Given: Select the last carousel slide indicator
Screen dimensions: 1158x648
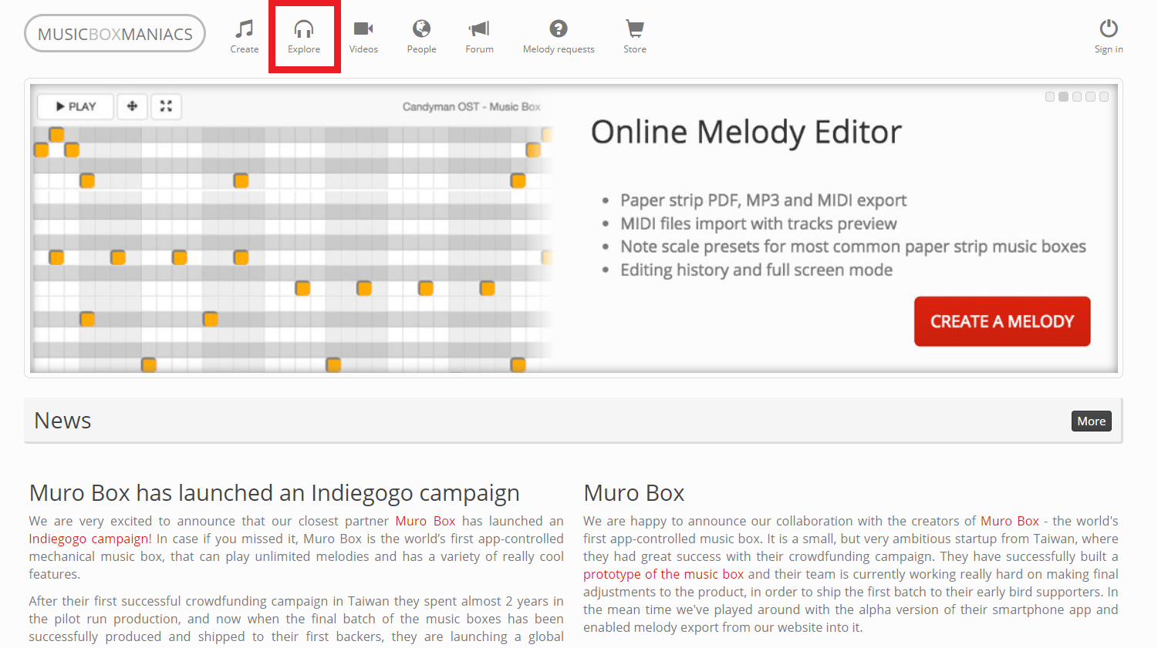Looking at the screenshot, I should click(1104, 97).
